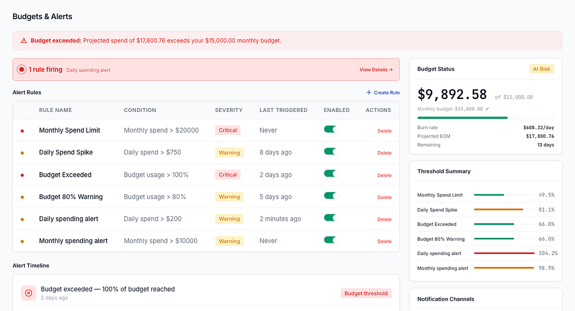Screen dimensions: 575x311
Task: Click the red status dot for Monthly Spend Limit
Action: click(22, 131)
